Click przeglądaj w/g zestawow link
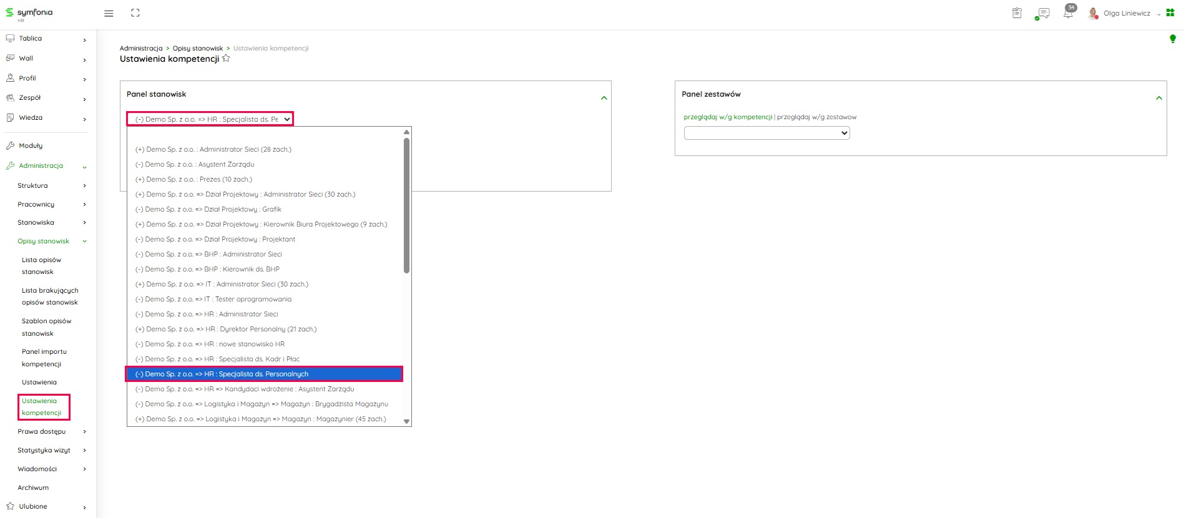1184x518 pixels. tap(816, 117)
